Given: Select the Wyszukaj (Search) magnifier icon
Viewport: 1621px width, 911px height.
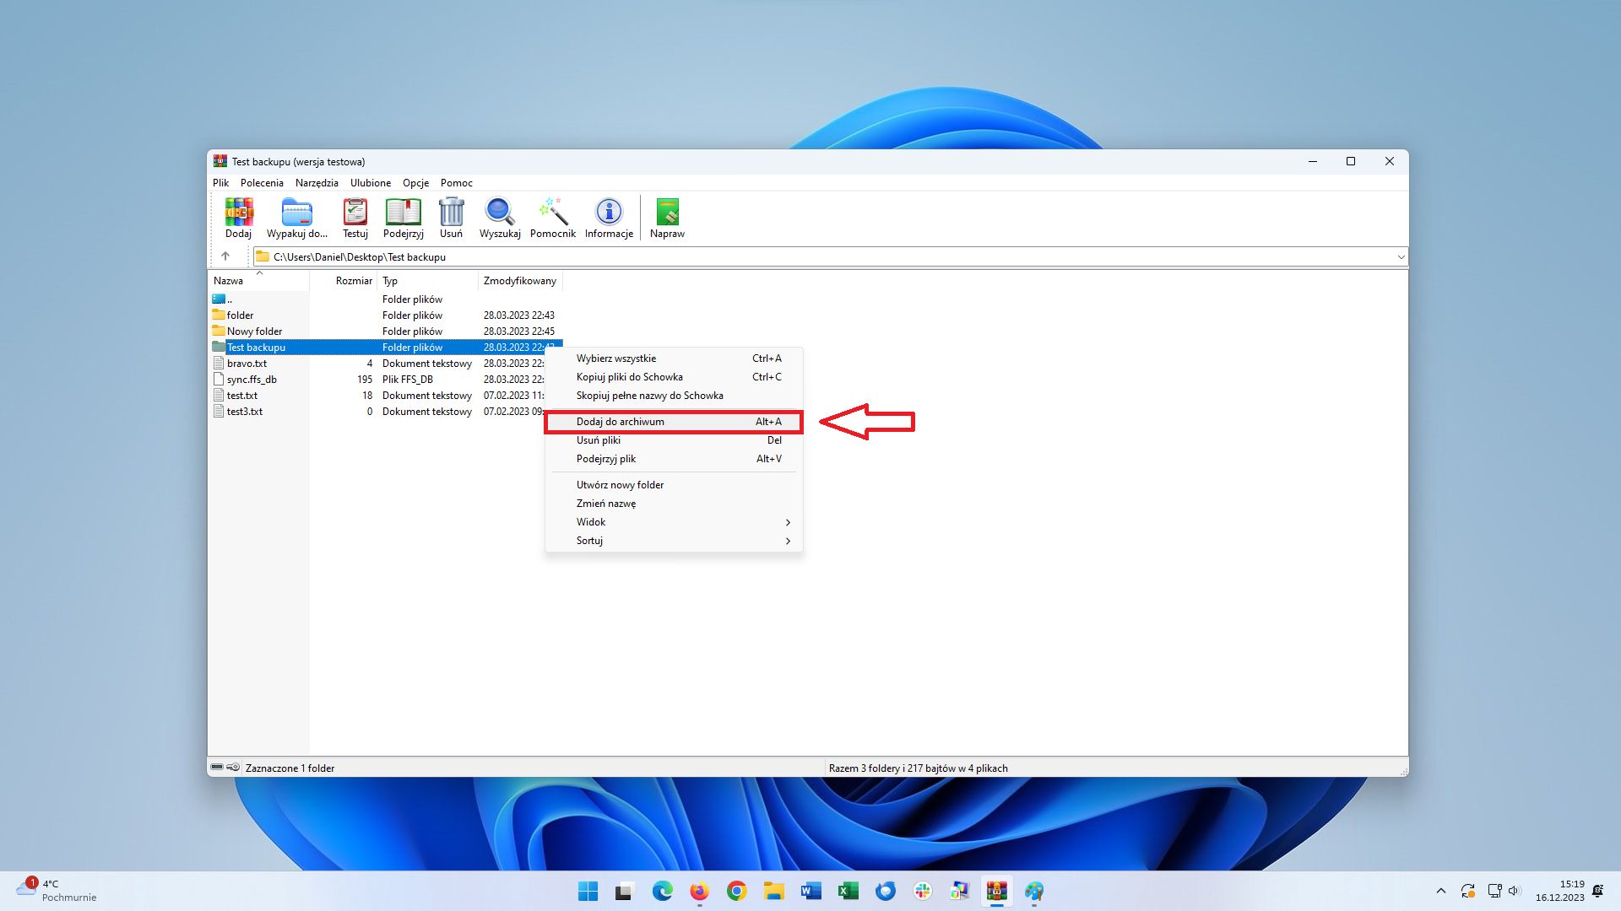Looking at the screenshot, I should (499, 216).
